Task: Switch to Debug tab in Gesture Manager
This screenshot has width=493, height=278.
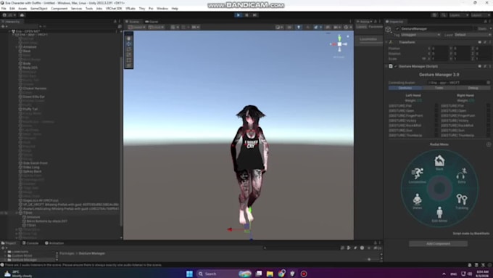Action: click(x=473, y=88)
